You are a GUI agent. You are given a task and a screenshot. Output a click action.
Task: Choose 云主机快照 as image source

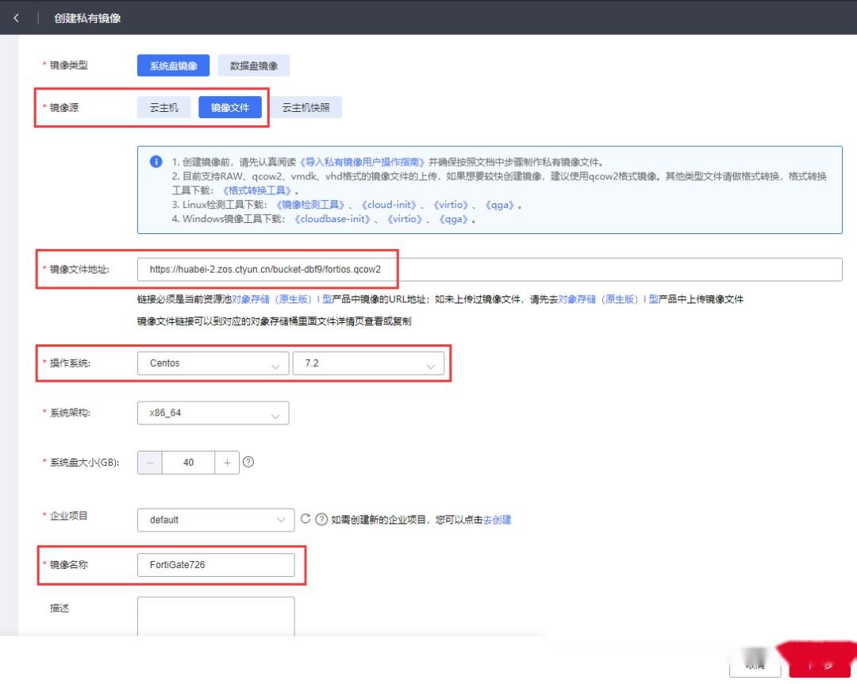[306, 107]
